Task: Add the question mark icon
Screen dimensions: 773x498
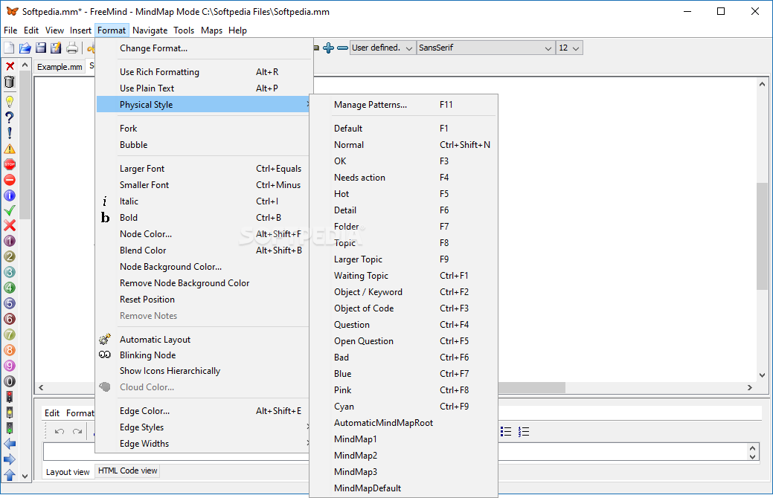Action: coord(10,117)
